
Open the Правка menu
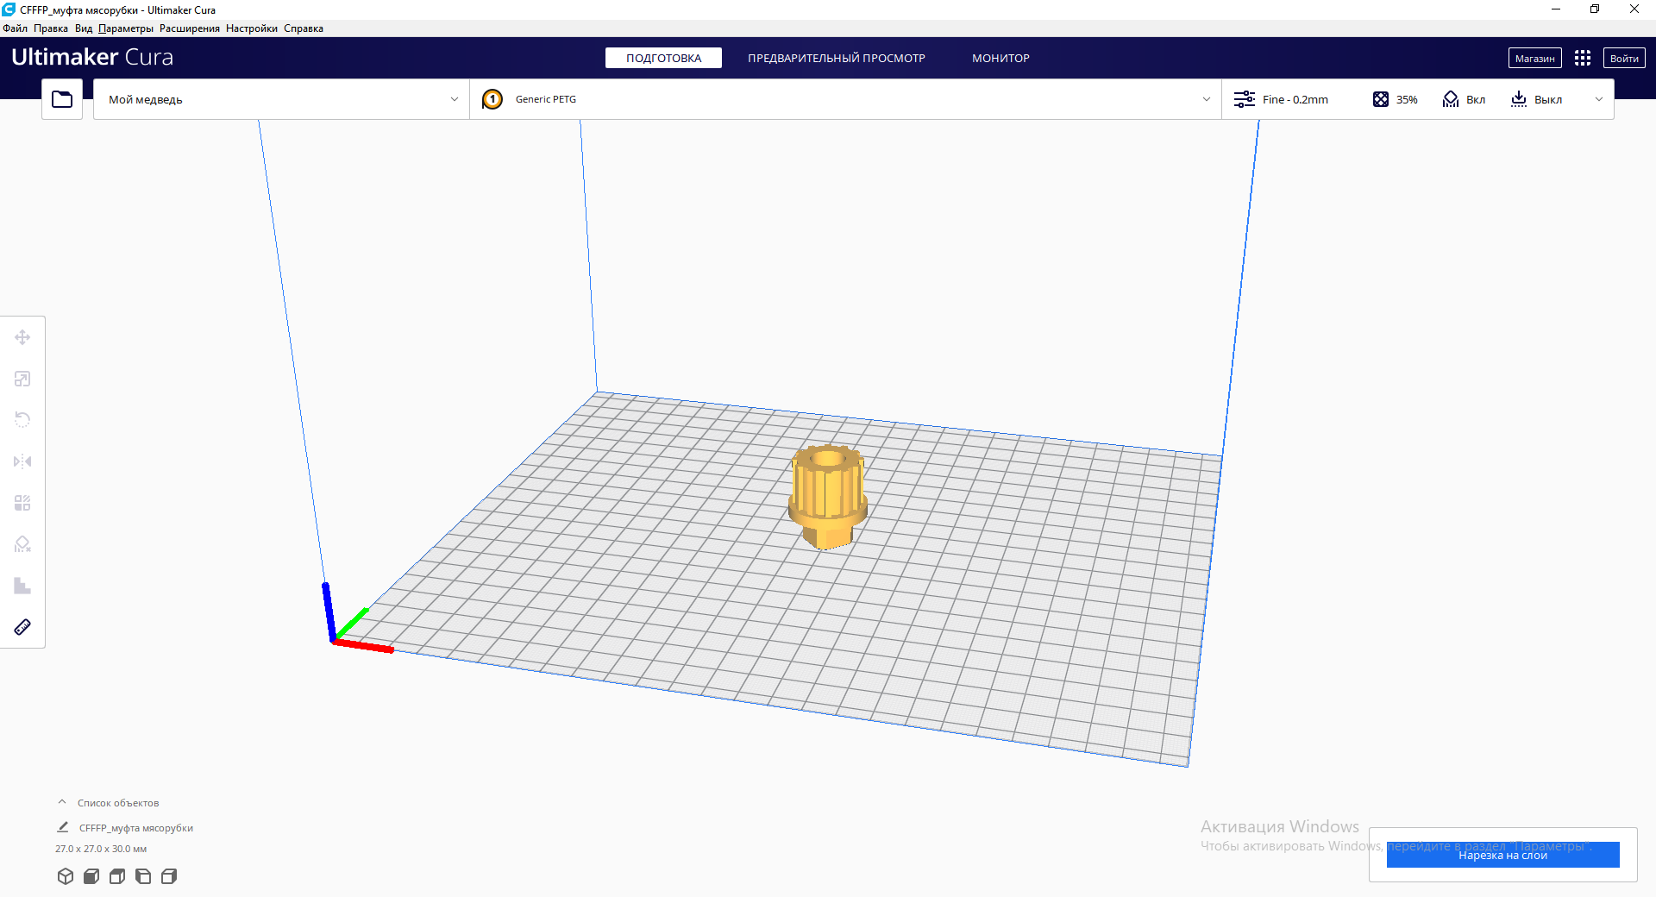pos(51,28)
